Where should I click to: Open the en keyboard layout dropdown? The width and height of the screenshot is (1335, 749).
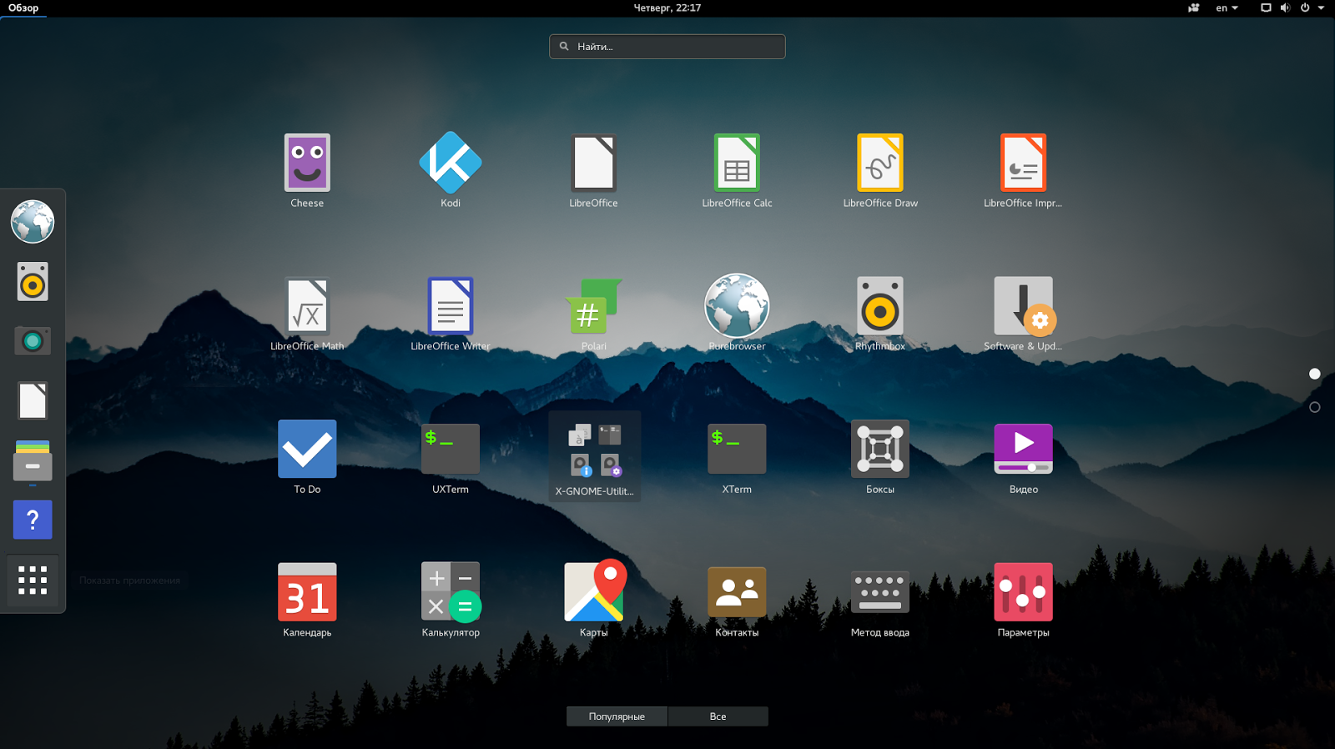tap(1227, 8)
